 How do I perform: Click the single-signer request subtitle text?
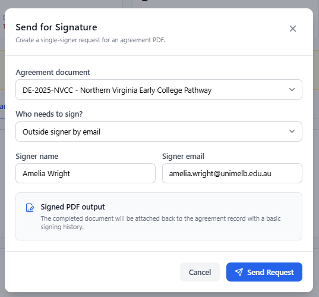coord(90,40)
